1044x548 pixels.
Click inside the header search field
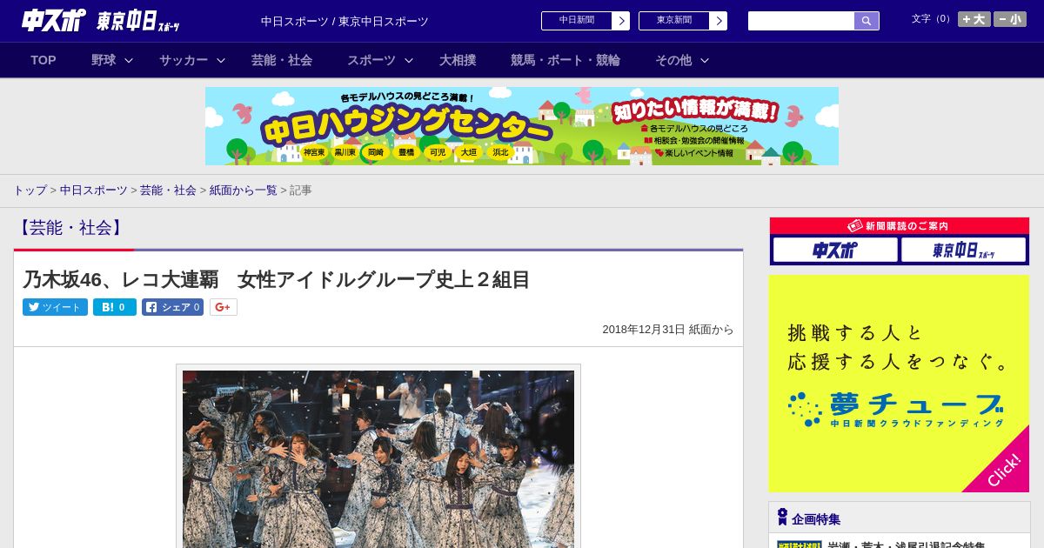point(801,21)
